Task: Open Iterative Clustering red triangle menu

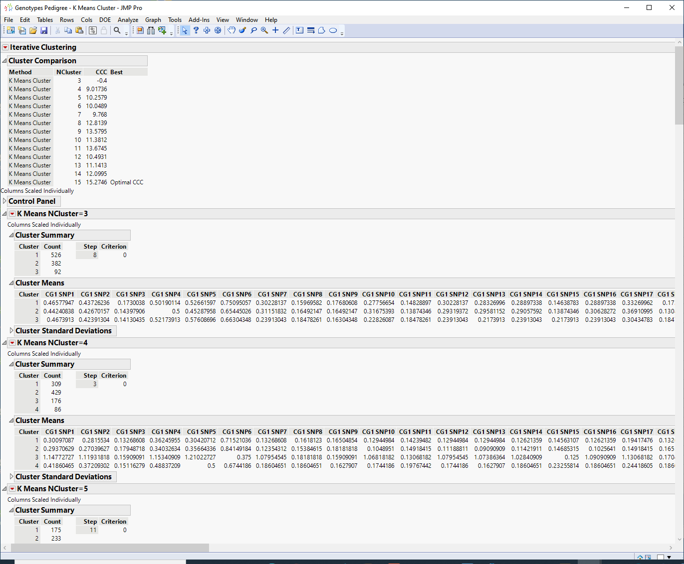Action: click(x=5, y=47)
